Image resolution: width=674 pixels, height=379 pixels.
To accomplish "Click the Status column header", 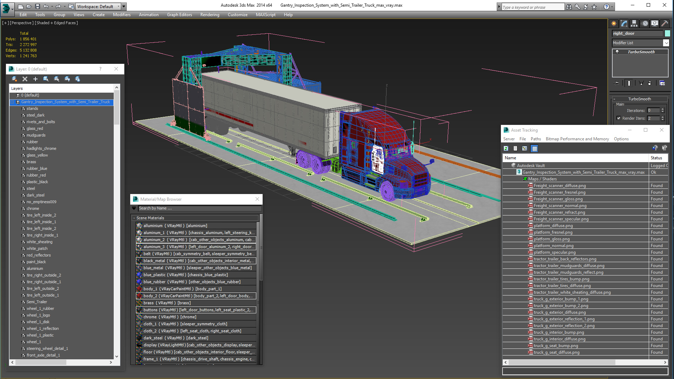I will pos(658,158).
